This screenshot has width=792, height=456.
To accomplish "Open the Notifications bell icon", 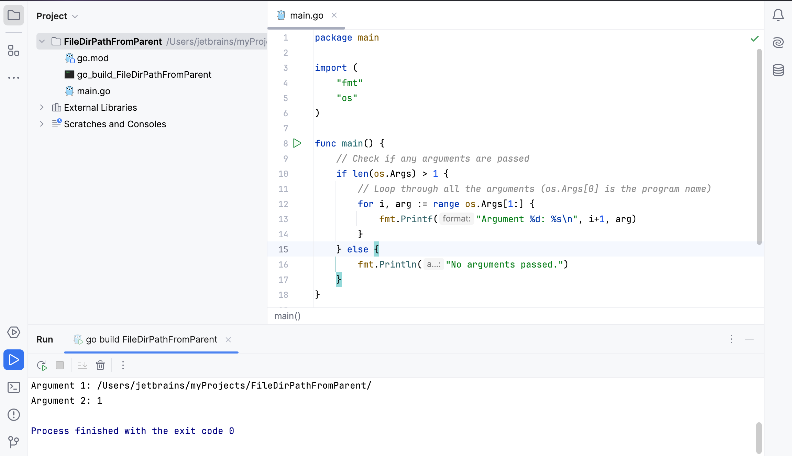I will coord(778,15).
